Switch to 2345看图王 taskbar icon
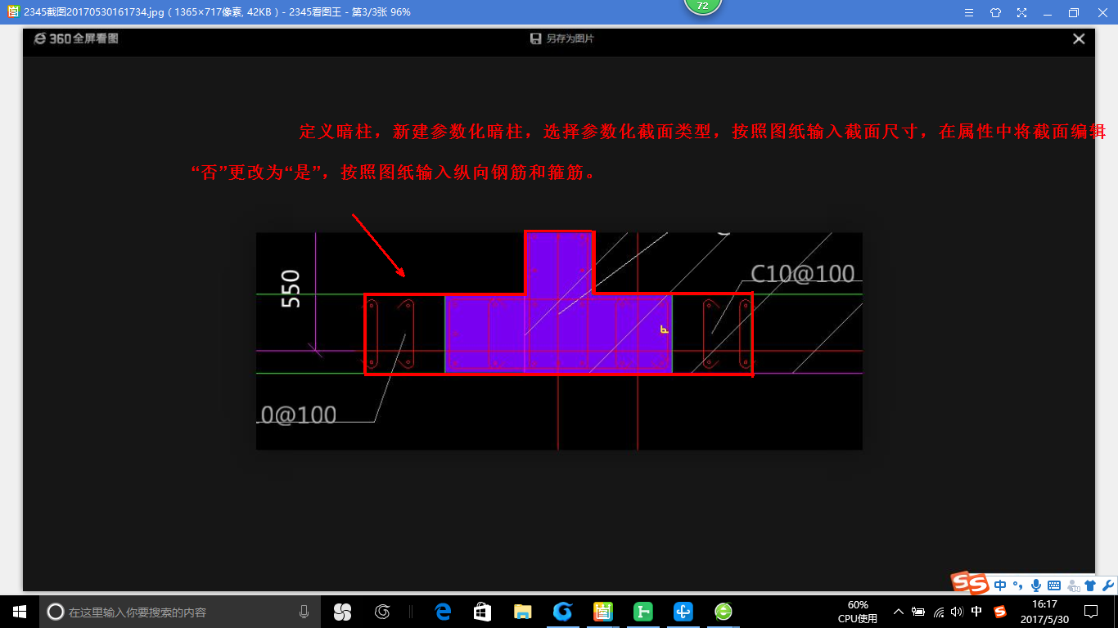 coord(602,612)
